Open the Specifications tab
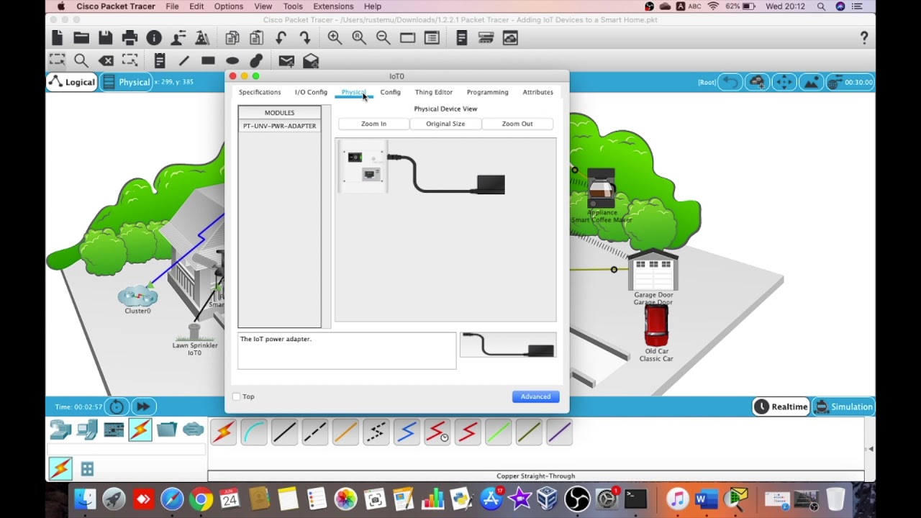Viewport: 921px width, 518px height. [x=260, y=92]
